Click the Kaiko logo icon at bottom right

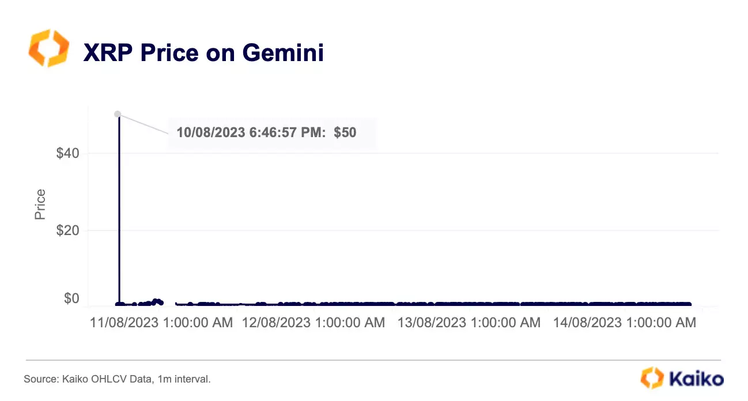pyautogui.click(x=652, y=378)
